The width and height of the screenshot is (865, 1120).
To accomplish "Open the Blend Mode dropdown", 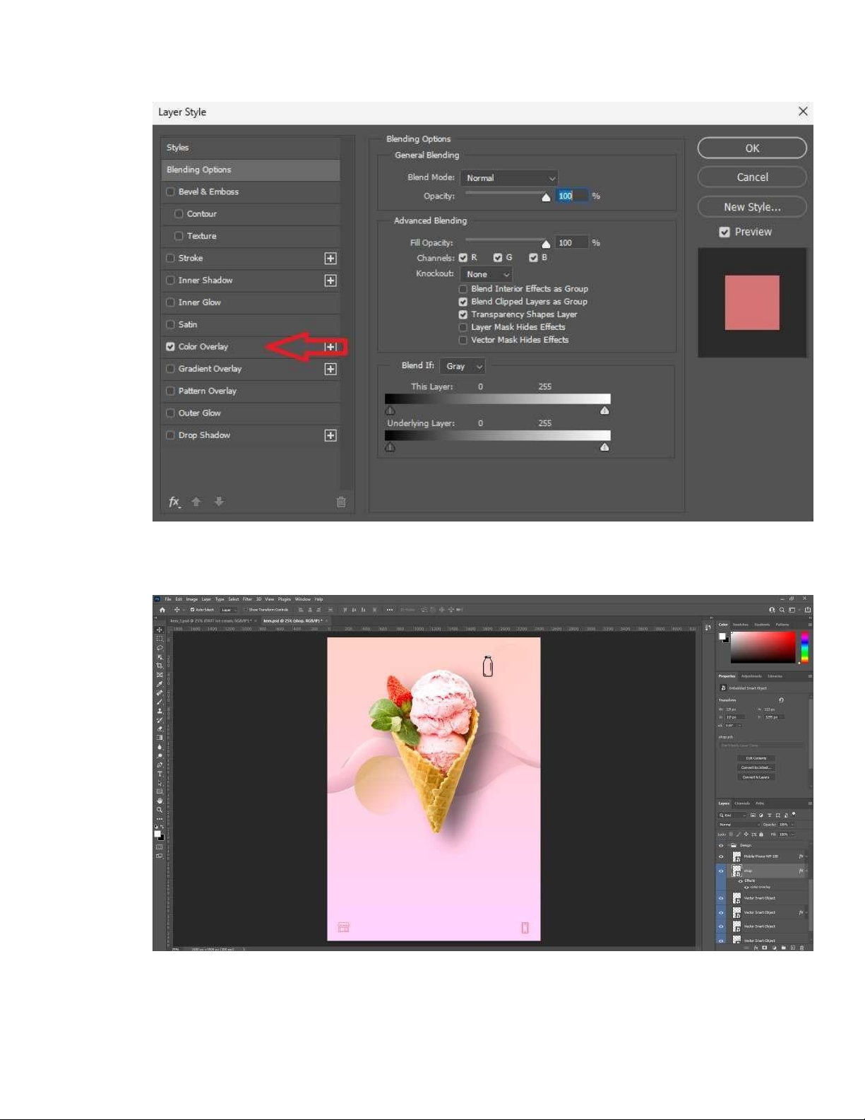I will (x=509, y=178).
